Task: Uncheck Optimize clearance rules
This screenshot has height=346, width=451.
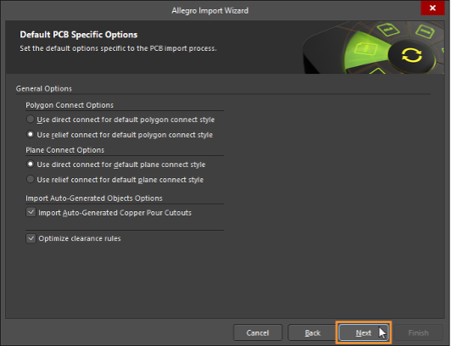Action: pyautogui.click(x=31, y=238)
